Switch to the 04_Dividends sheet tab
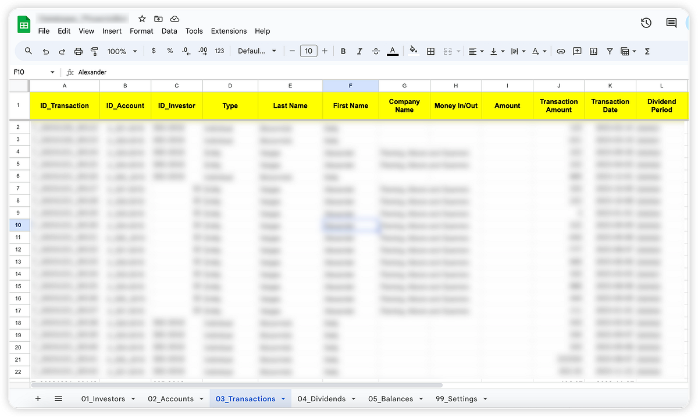The height and width of the screenshot is (417, 698). click(x=320, y=398)
